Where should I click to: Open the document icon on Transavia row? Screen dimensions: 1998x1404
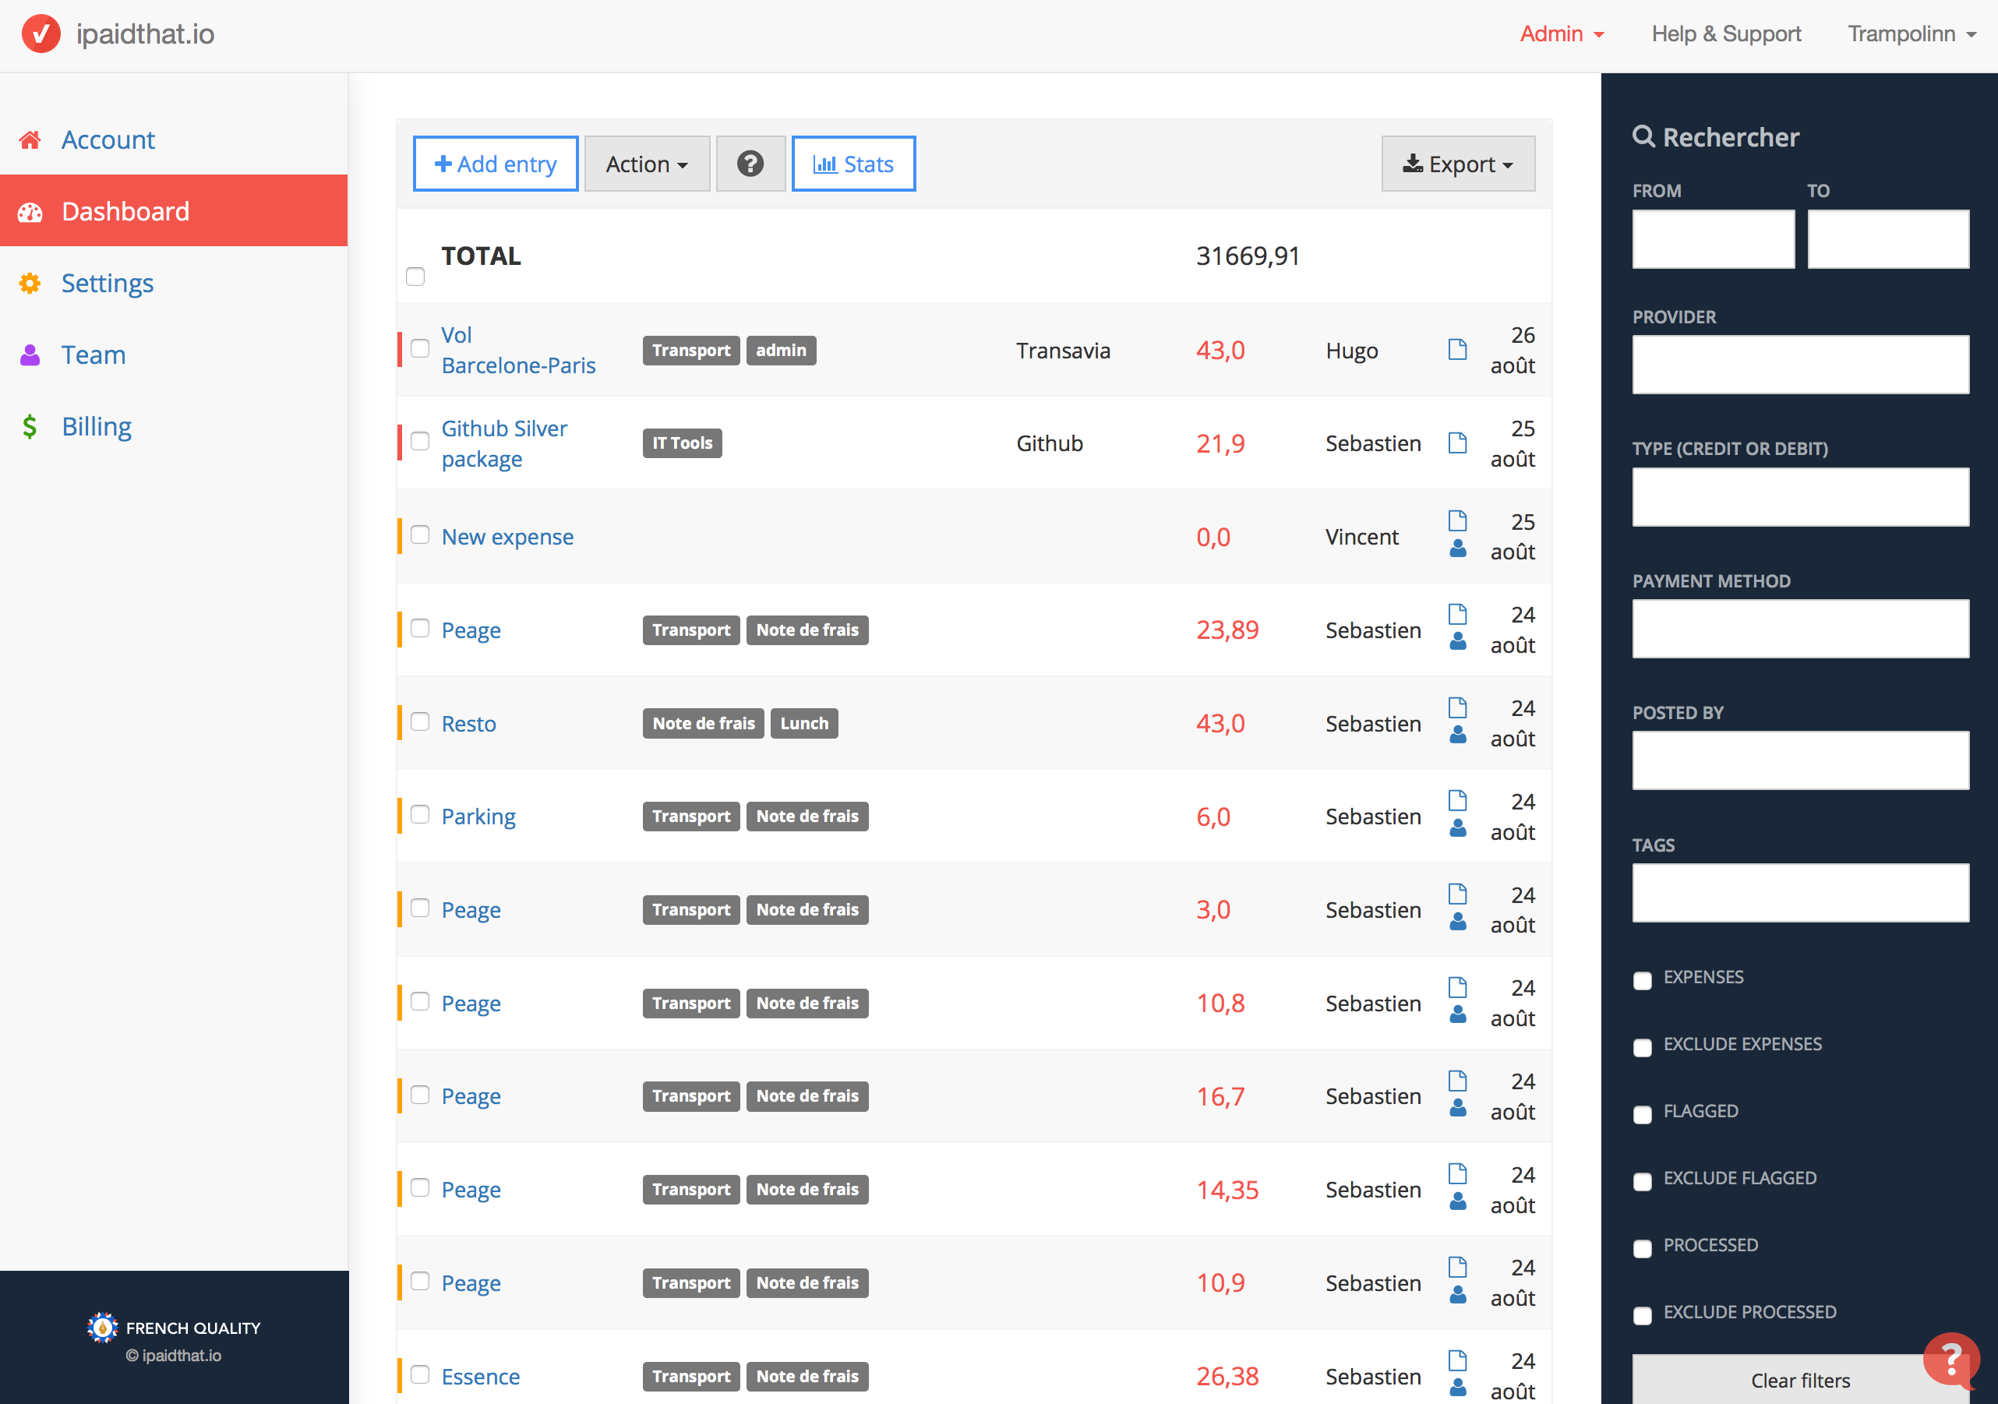click(1456, 350)
